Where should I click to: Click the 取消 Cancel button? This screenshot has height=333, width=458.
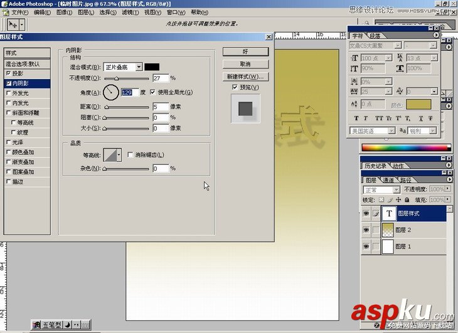245,64
